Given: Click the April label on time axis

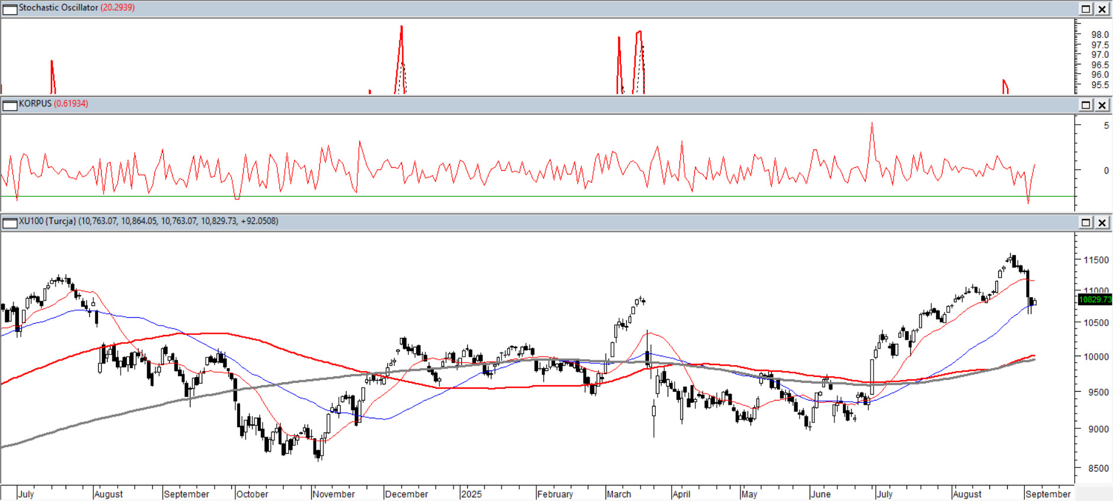Looking at the screenshot, I should [681, 494].
